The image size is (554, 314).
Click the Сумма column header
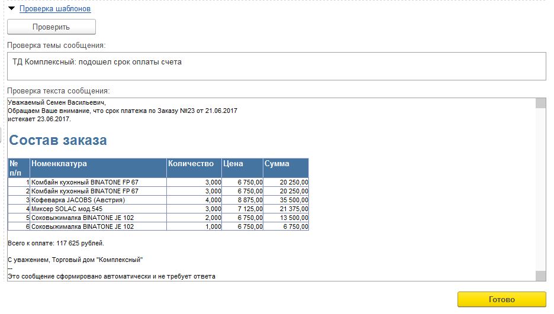pyautogui.click(x=286, y=168)
